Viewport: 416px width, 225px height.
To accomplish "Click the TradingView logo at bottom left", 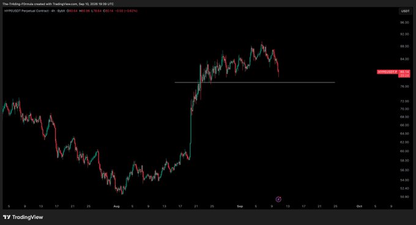I will (23, 217).
